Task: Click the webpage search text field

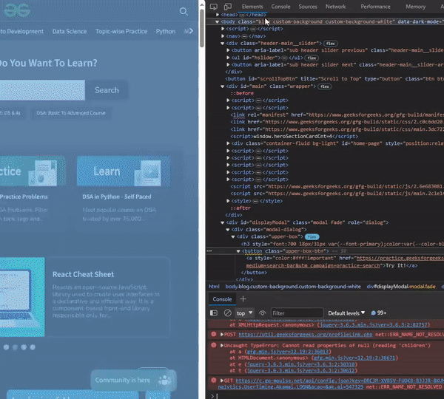Action: 42,90
